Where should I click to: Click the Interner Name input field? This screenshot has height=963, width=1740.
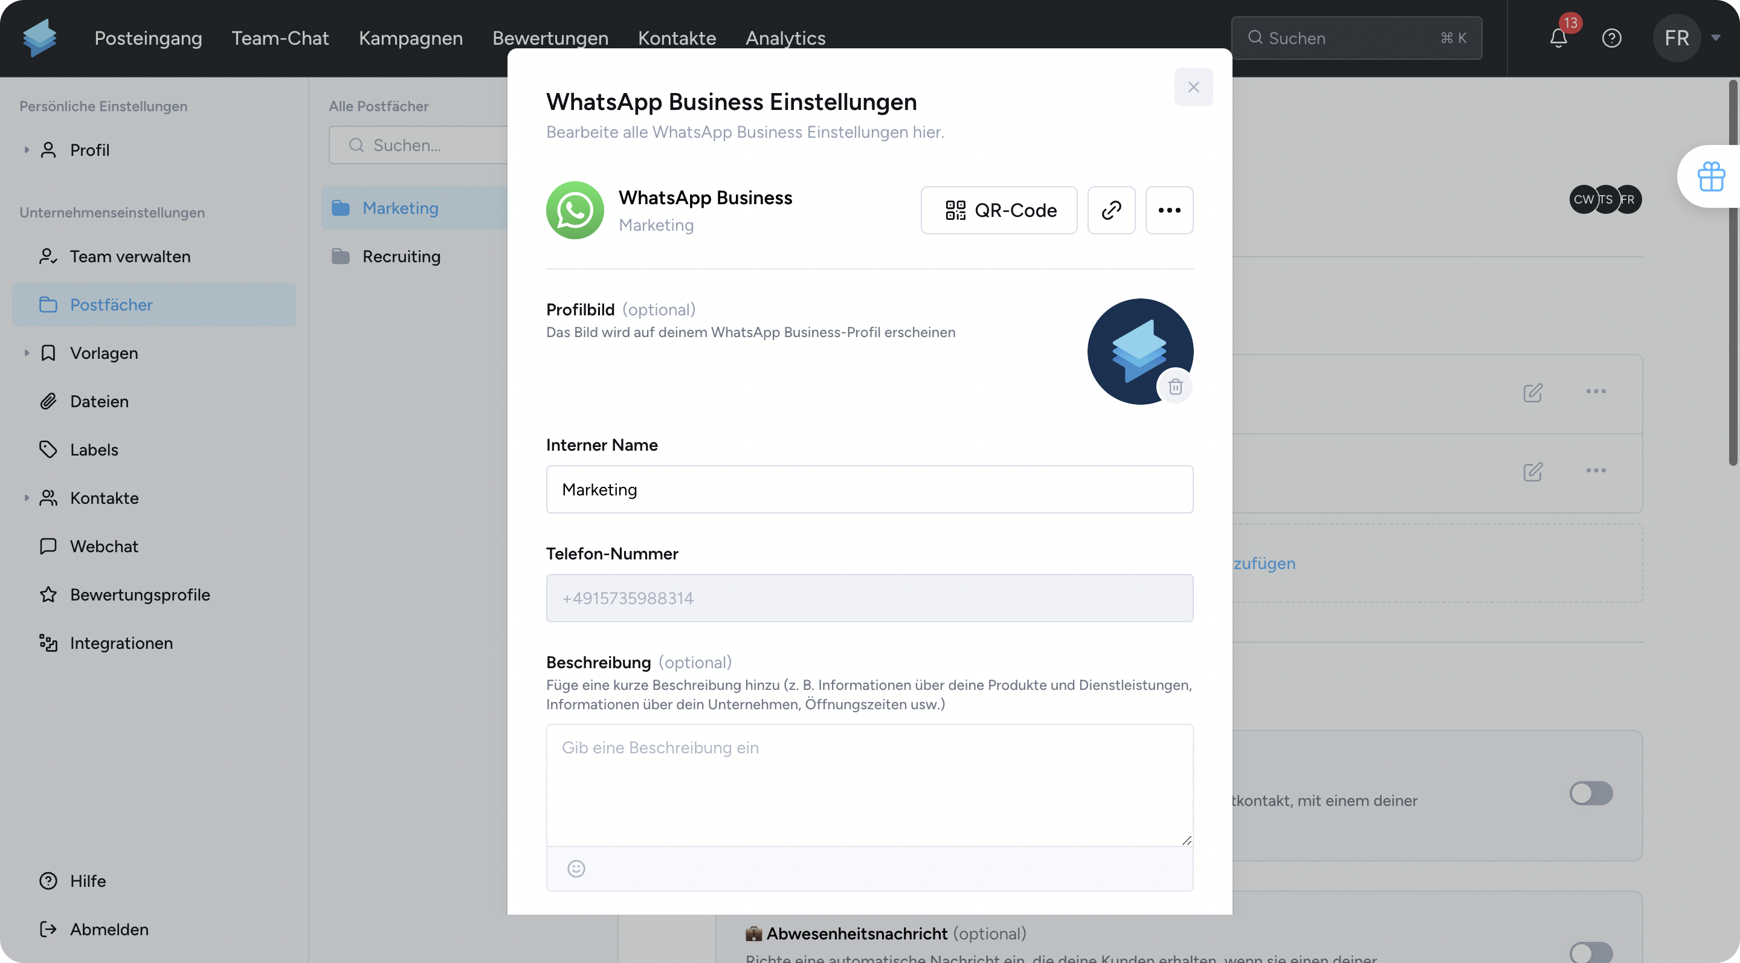[x=869, y=489]
